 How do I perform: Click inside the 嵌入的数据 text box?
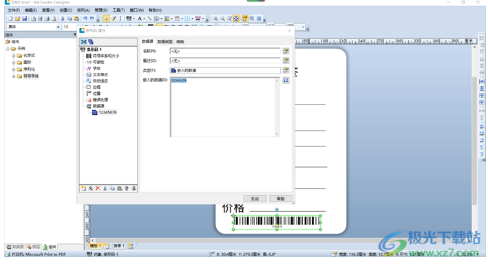[223, 107]
